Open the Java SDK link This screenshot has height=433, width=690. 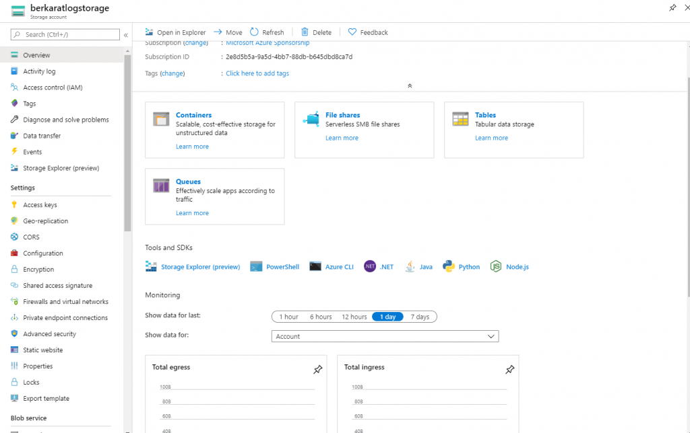tap(426, 266)
